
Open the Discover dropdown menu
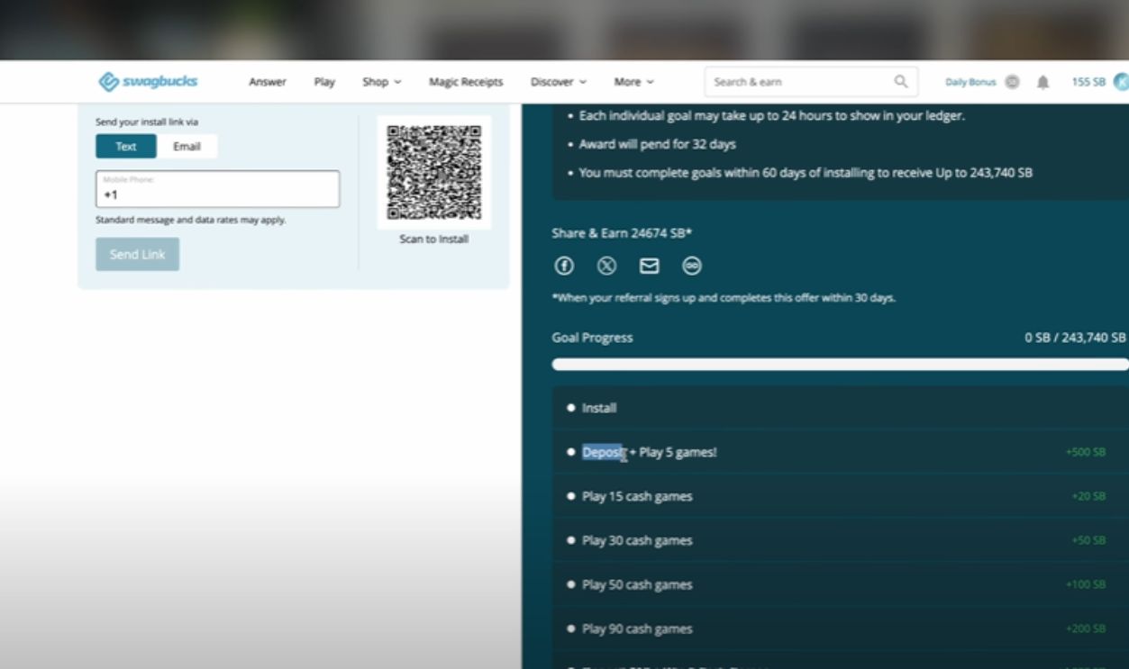558,82
